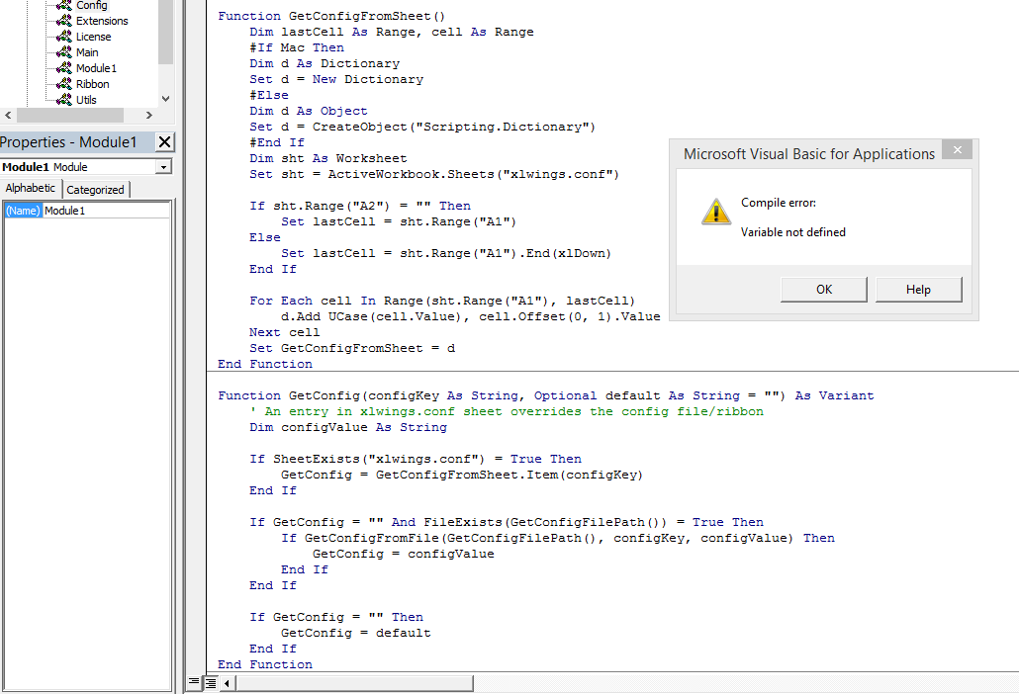The image size is (1019, 694).
Task: Open the License tree item label
Action: (x=94, y=37)
